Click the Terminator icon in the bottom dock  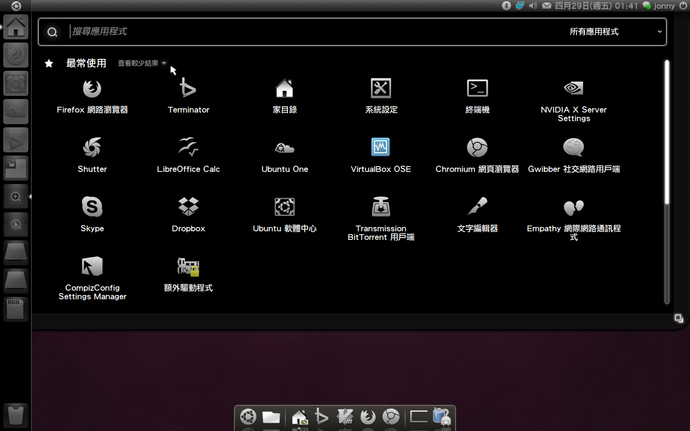(322, 417)
